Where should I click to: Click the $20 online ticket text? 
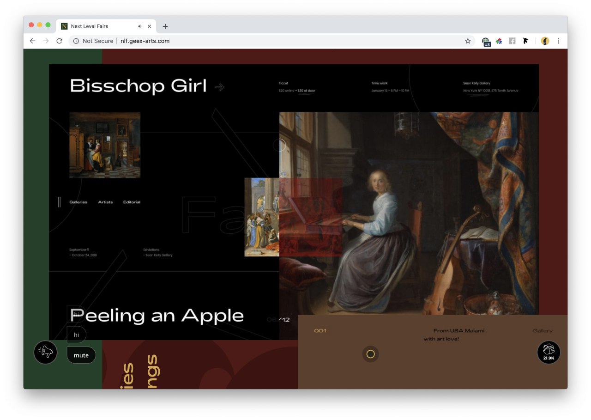click(286, 91)
